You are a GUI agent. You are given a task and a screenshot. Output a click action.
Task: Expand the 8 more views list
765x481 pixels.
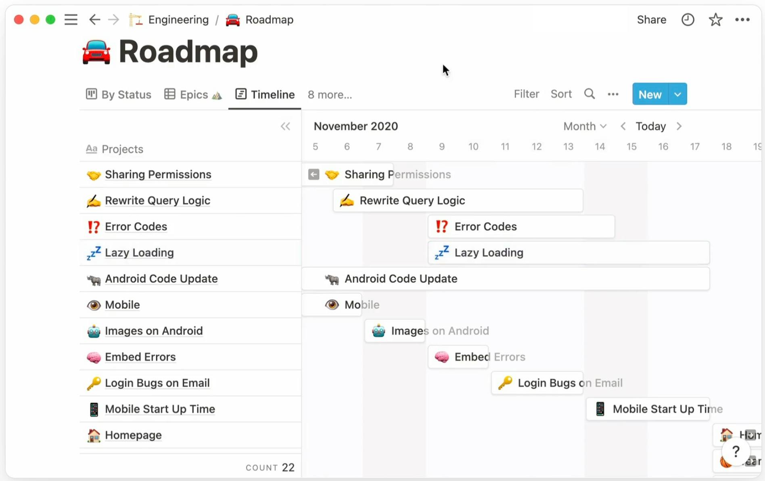click(x=329, y=94)
